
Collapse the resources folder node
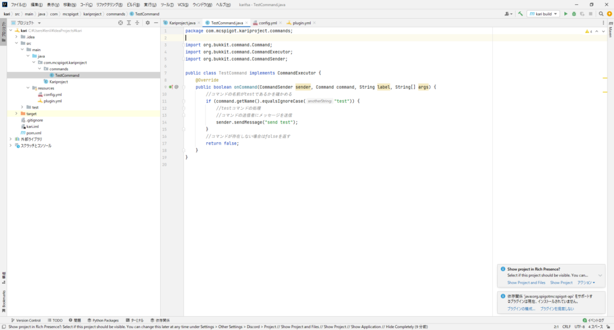pos(27,88)
